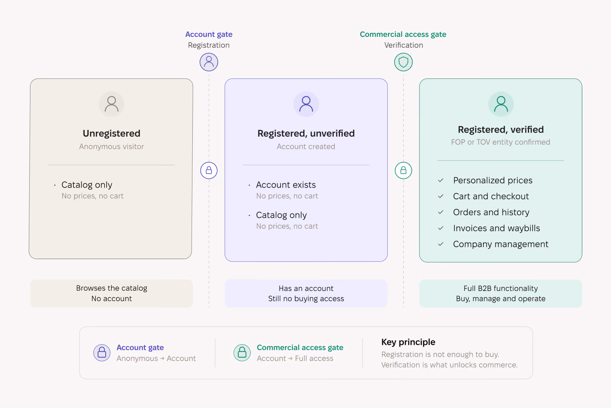
Task: Click the checkmark beside Company management
Action: 441,244
